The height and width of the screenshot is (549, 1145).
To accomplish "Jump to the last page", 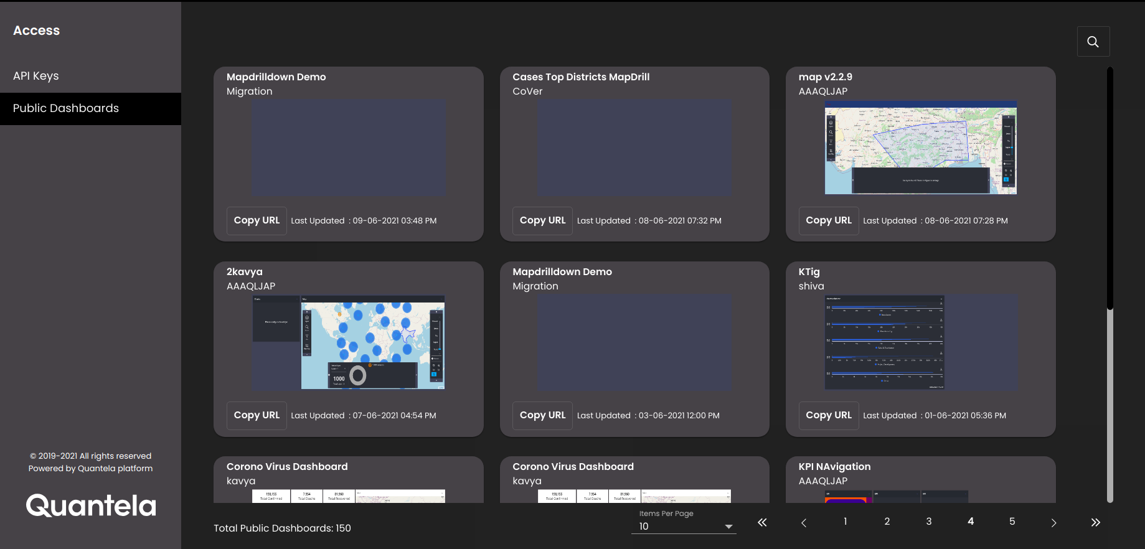I will [1096, 522].
